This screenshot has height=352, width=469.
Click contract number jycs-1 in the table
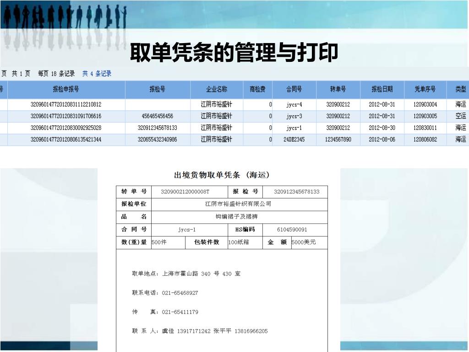[x=294, y=128]
